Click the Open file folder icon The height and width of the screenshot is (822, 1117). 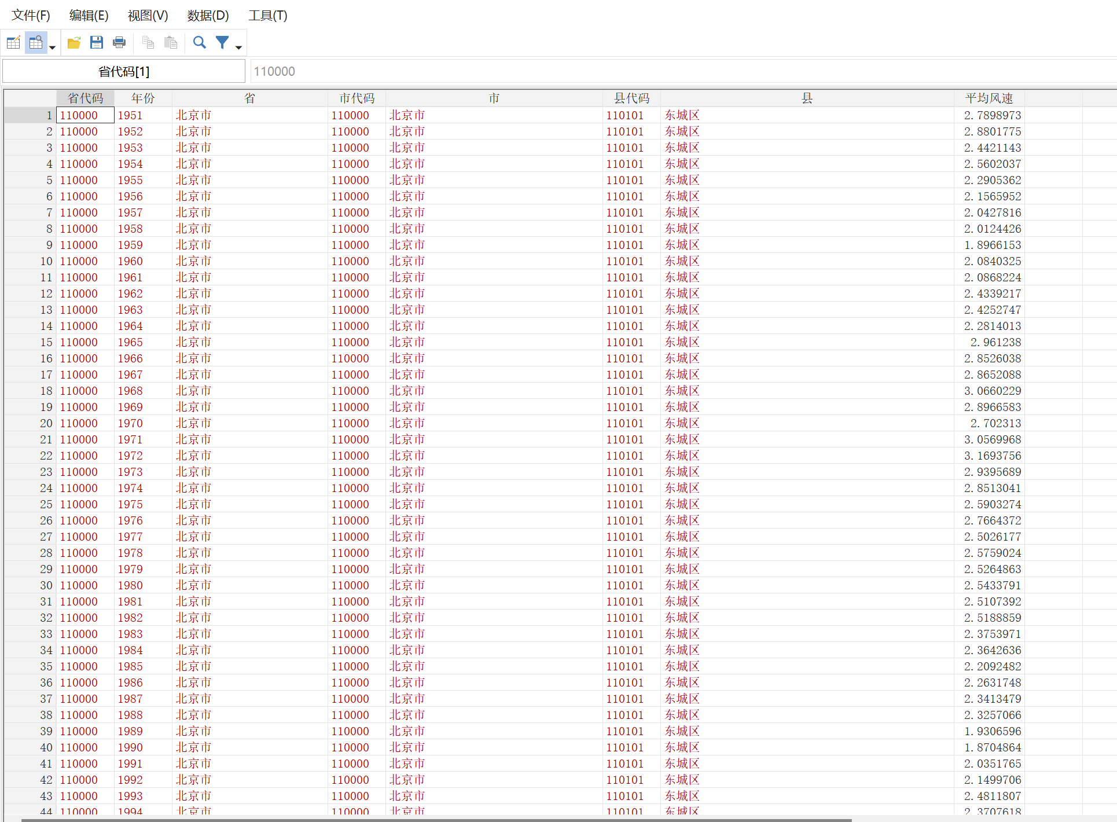[x=74, y=42]
